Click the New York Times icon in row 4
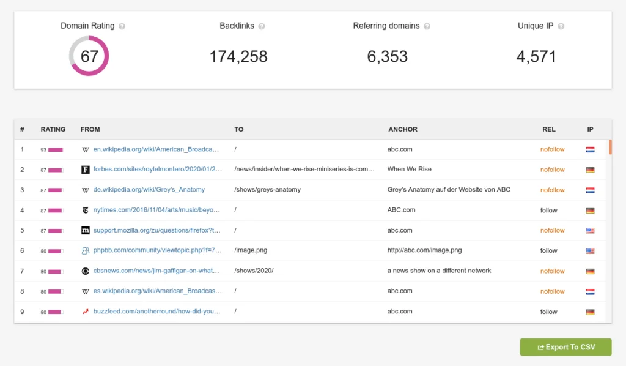This screenshot has height=366, width=626. point(85,210)
